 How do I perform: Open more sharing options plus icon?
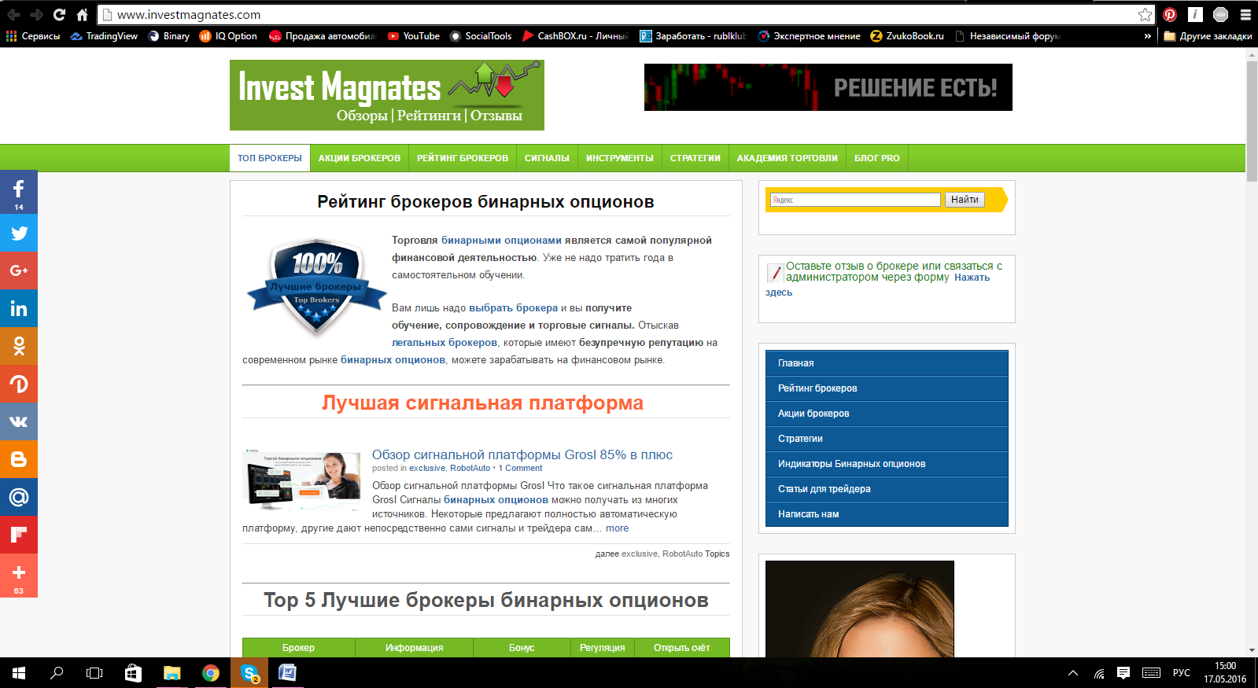[x=19, y=576]
